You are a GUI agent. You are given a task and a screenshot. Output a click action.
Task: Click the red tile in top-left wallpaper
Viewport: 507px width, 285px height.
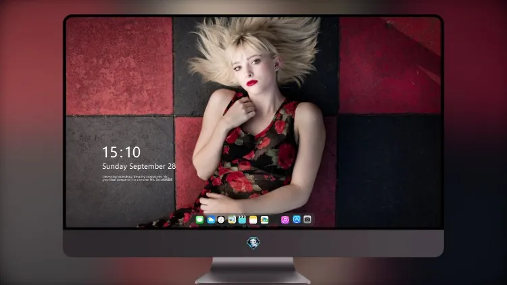pos(120,66)
